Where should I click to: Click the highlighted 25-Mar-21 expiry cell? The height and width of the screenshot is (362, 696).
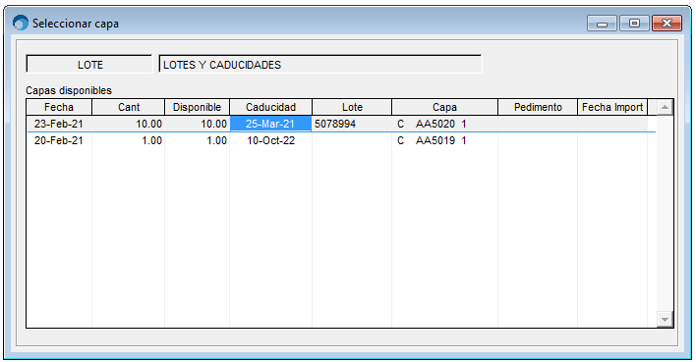tap(270, 124)
